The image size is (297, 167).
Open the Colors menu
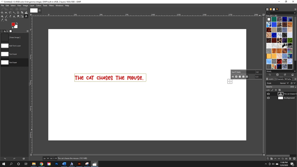[x=39, y=6]
